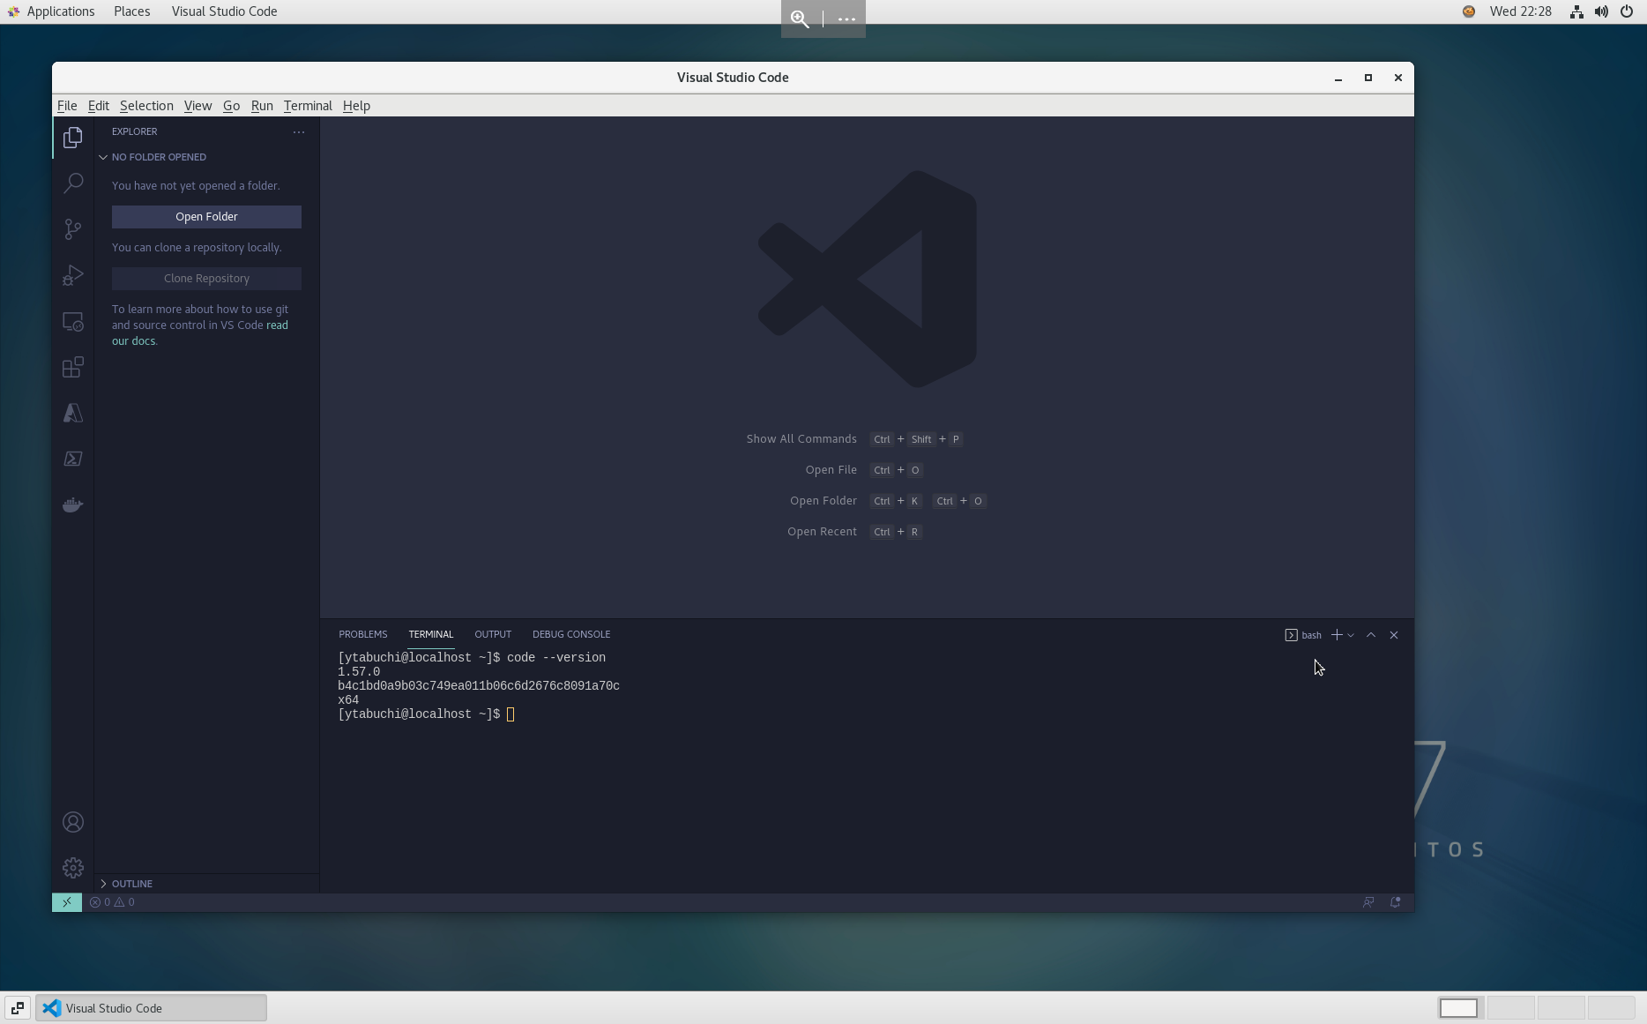Open the Source Control view icon

tap(73, 229)
